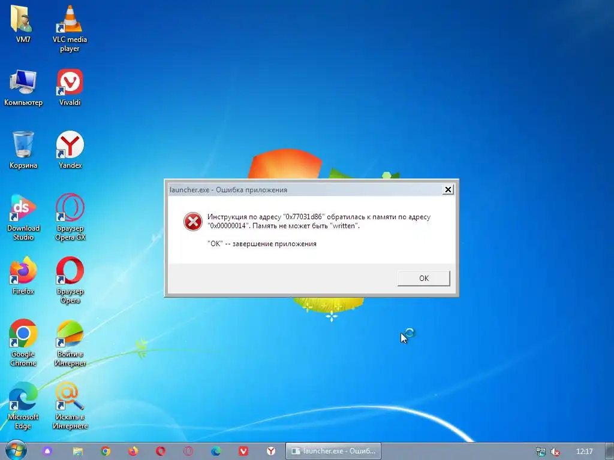Open Chrome from the taskbar
This screenshot has height=460, width=614.
coord(106,451)
